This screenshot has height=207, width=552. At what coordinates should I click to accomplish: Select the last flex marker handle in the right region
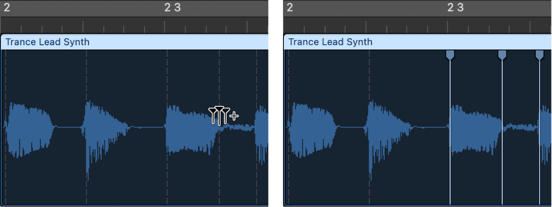(539, 55)
